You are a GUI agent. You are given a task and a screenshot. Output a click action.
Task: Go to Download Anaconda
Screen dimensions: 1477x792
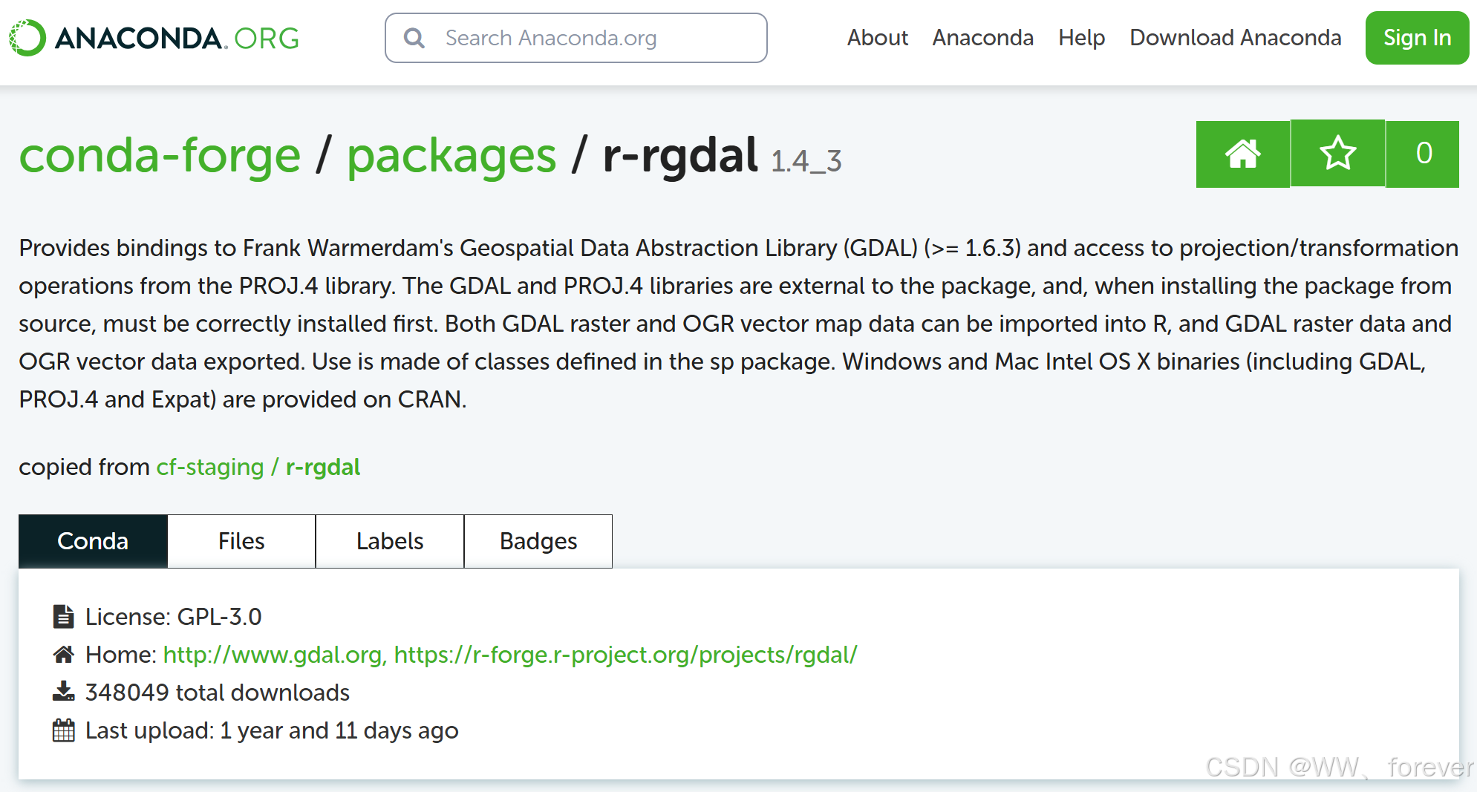point(1235,38)
